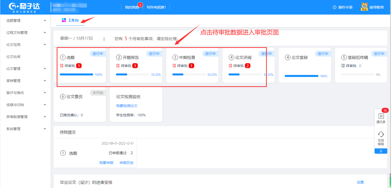Screen dimensions: 391x188
Task: Click the tiger avatar for 指导教师
Action: point(364,7)
